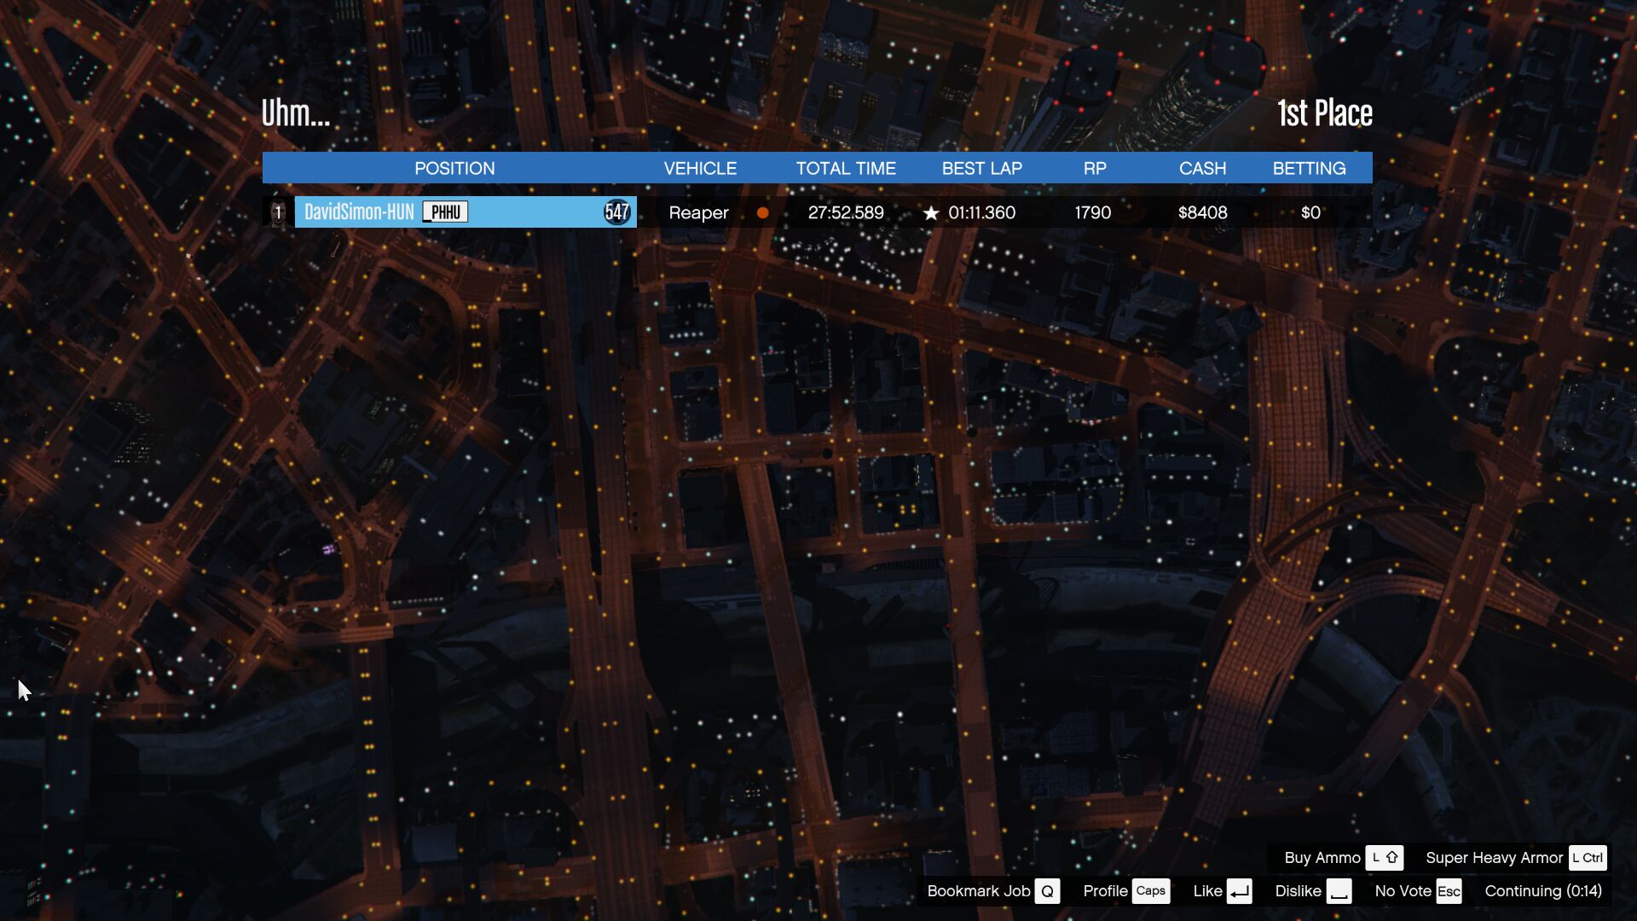Click the orange vehicle color dot
This screenshot has height=921, width=1637.
coord(763,213)
